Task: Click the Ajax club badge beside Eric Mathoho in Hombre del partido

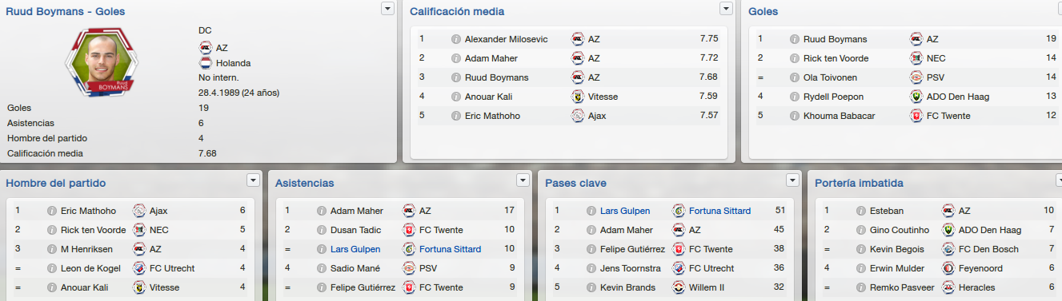Action: click(x=138, y=211)
